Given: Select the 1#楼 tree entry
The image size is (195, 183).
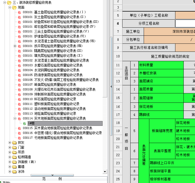Looking at the screenshot, I should click(x=31, y=123).
